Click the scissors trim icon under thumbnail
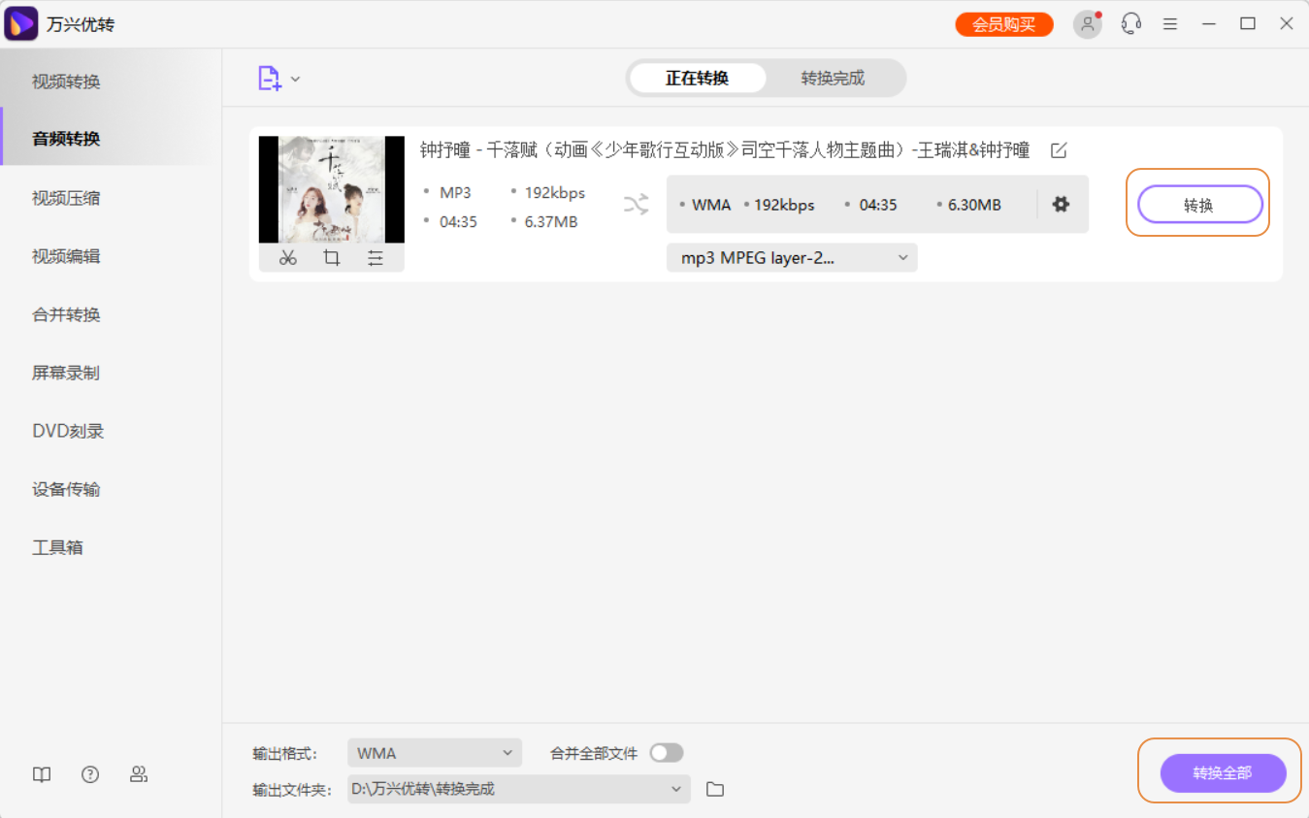Image resolution: width=1309 pixels, height=818 pixels. [287, 258]
